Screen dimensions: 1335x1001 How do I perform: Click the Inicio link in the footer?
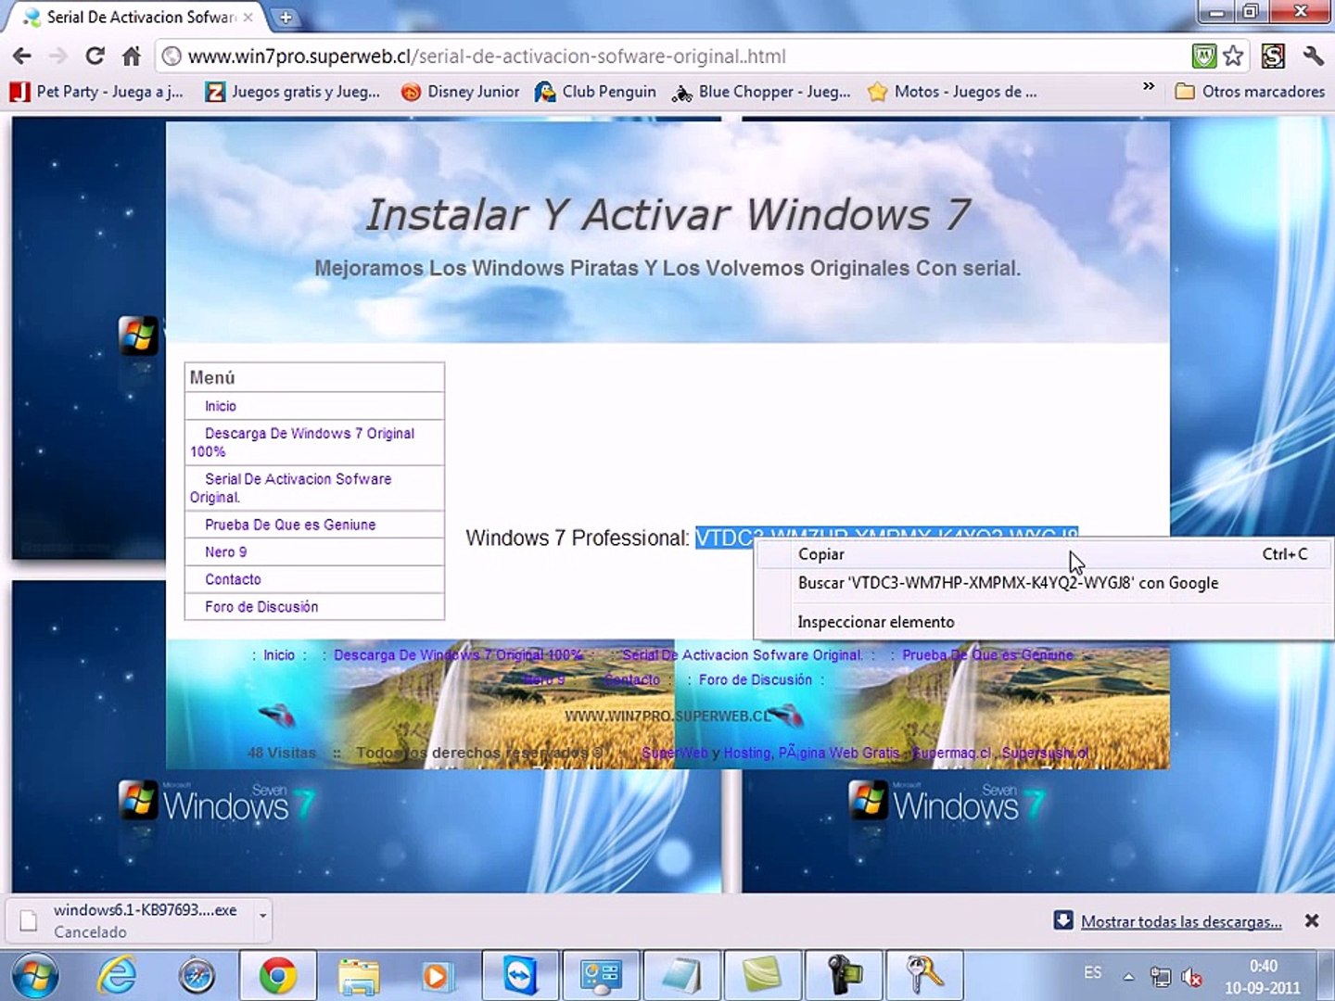coord(279,655)
